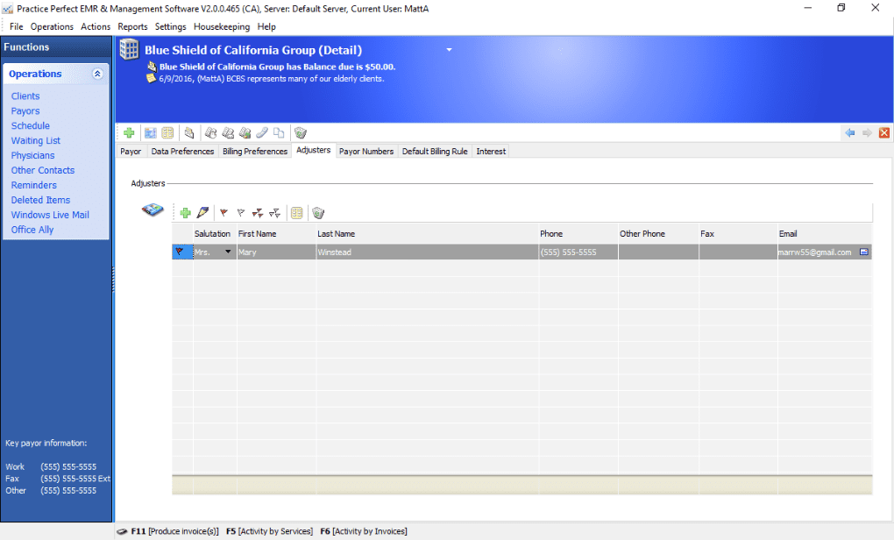Toggle the flag marker on Mary's row
The height and width of the screenshot is (540, 894).
[x=181, y=252]
